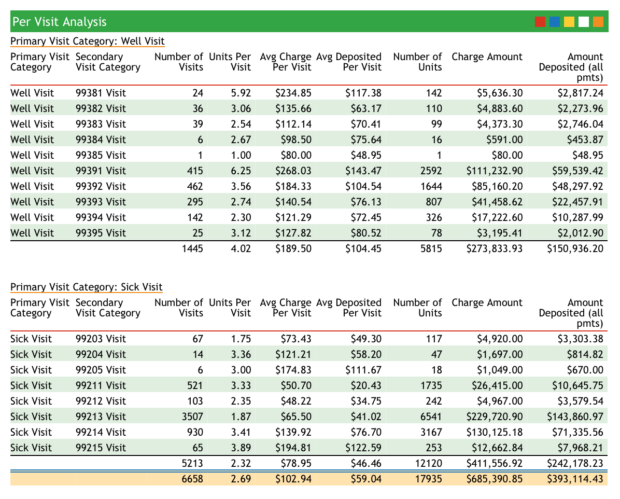Viewport: 620px width, 499px height.
Task: Select the Avg Deposited Per Visit header
Action: (348, 62)
